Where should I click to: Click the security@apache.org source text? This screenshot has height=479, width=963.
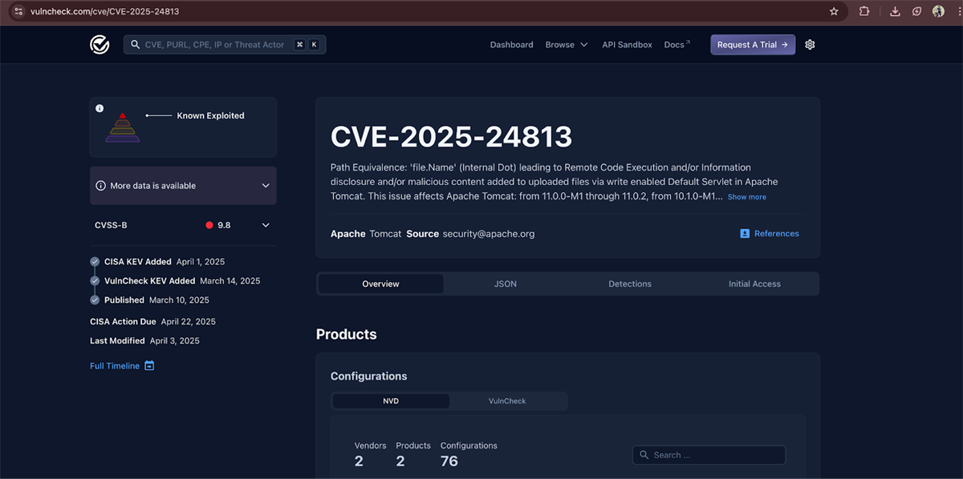(x=489, y=234)
